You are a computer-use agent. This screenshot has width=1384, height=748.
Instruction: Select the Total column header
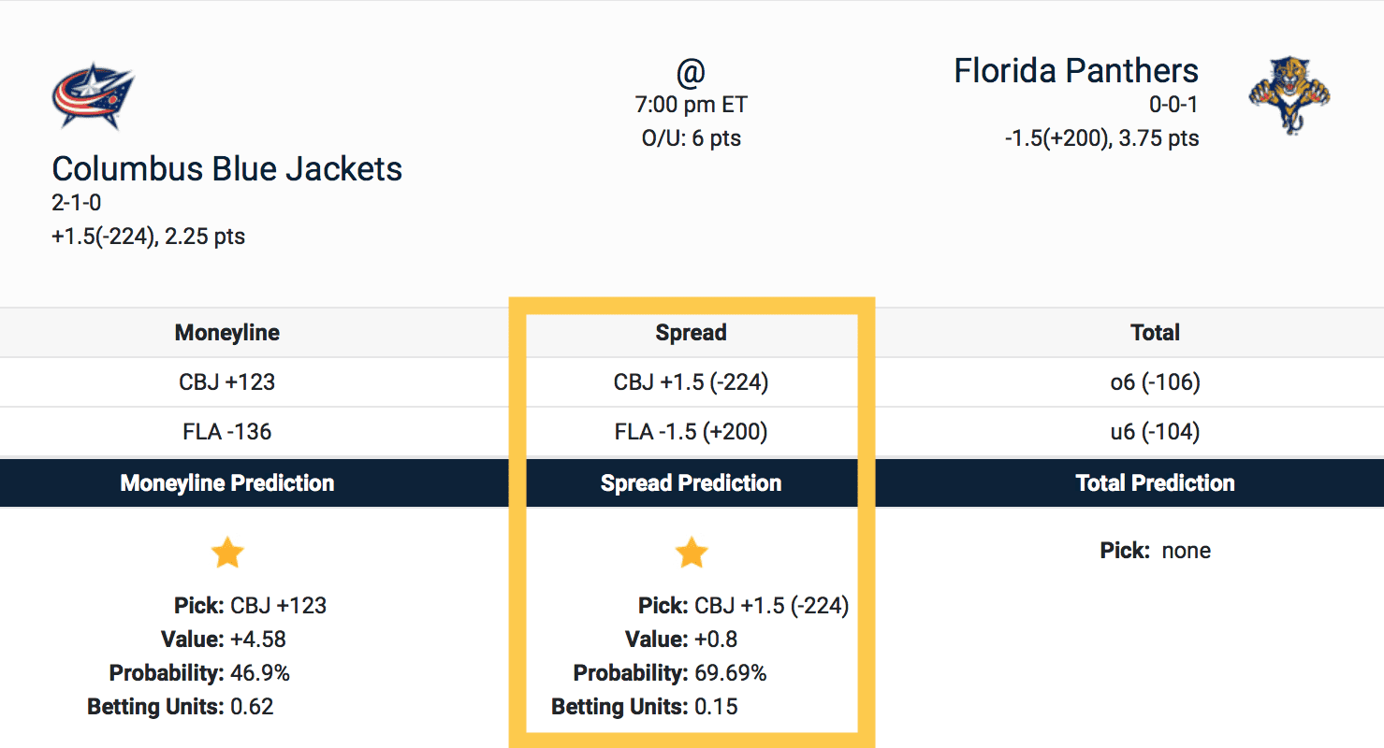1155,333
